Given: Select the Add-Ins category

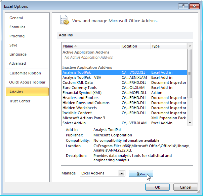Looking at the screenshot, I should coord(27,92).
